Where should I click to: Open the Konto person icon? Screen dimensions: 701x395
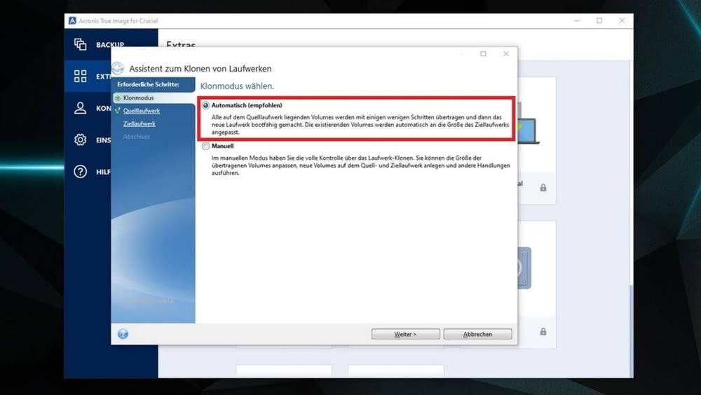(81, 108)
